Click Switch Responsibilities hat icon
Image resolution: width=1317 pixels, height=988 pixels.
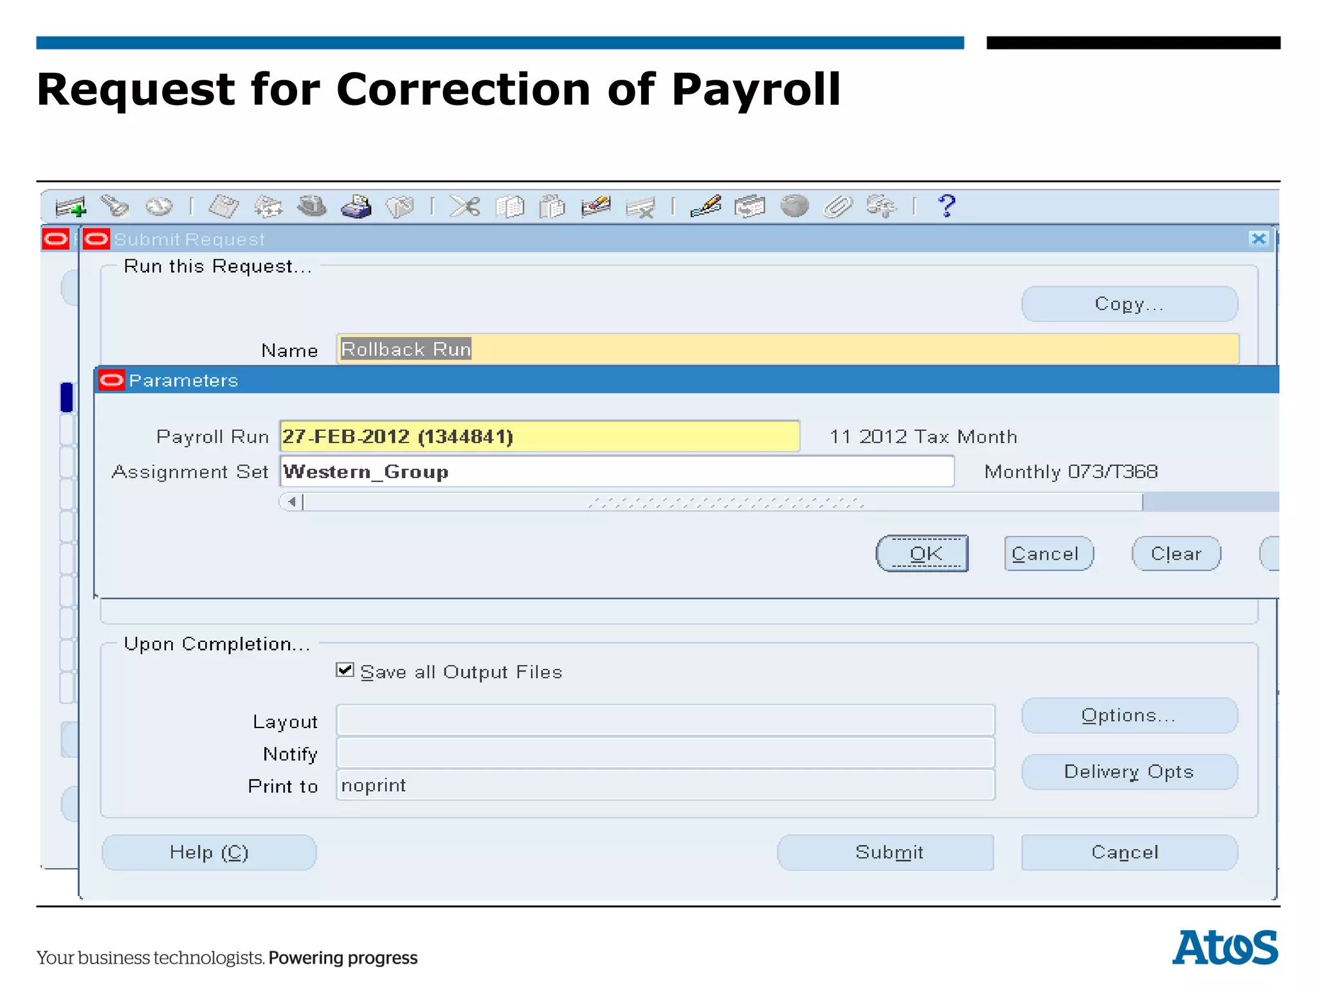click(x=312, y=206)
